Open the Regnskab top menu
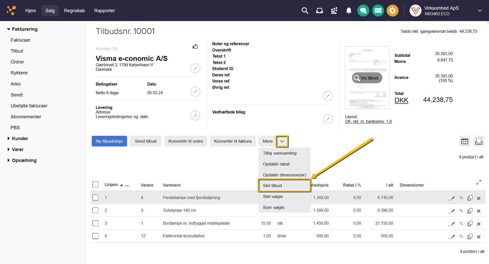Viewport: 489px width, 264px height. pyautogui.click(x=74, y=11)
